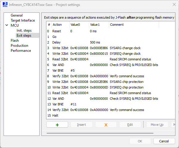The height and width of the screenshot is (148, 179).
Task: Select step 0 Reset row
Action: 56,31
